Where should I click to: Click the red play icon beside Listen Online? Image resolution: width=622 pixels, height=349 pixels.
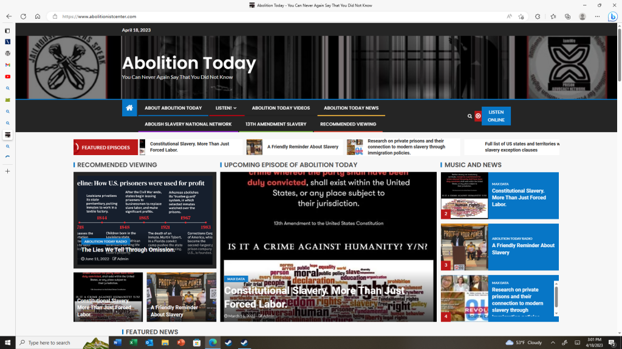click(x=478, y=116)
